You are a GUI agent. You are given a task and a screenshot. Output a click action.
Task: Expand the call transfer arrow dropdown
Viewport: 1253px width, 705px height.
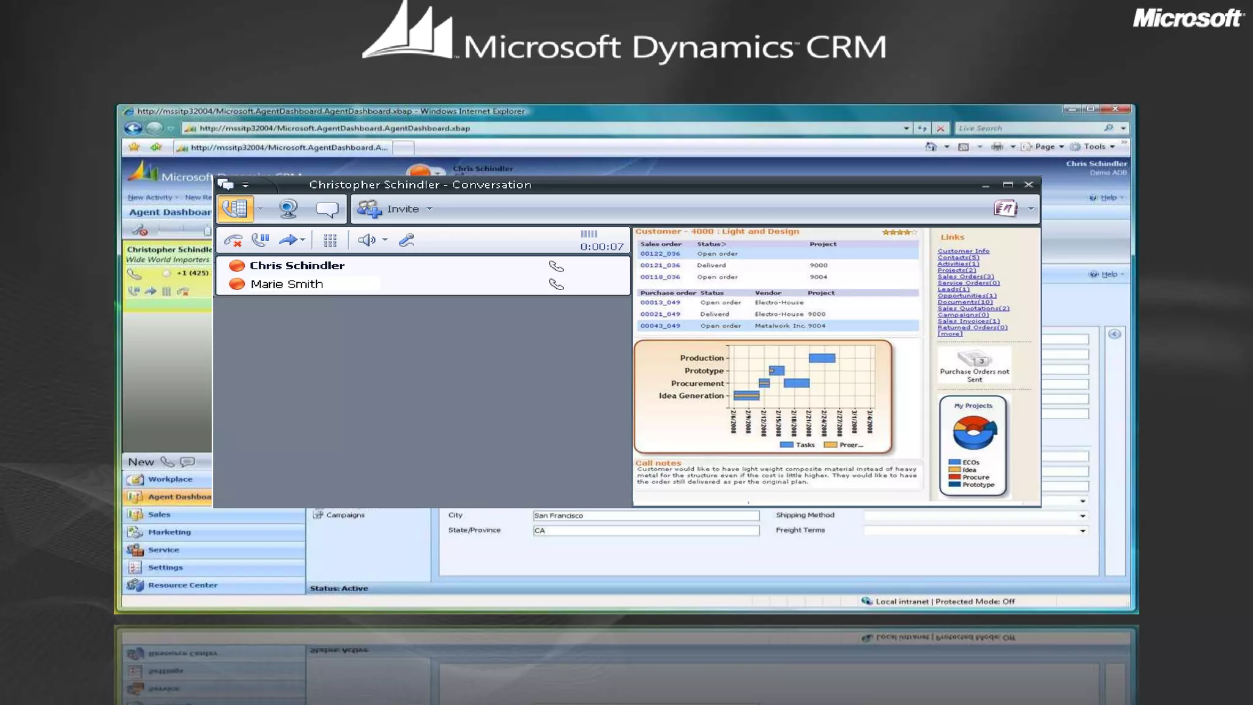pyautogui.click(x=302, y=241)
